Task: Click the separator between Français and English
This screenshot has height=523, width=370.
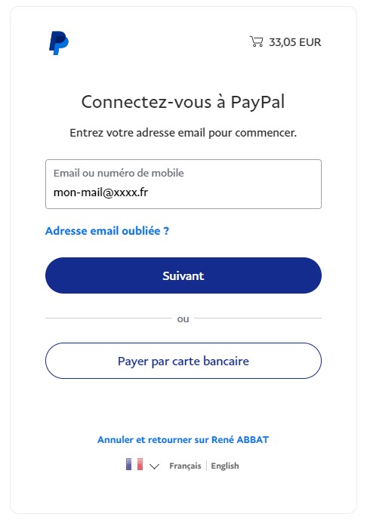Action: click(x=206, y=466)
